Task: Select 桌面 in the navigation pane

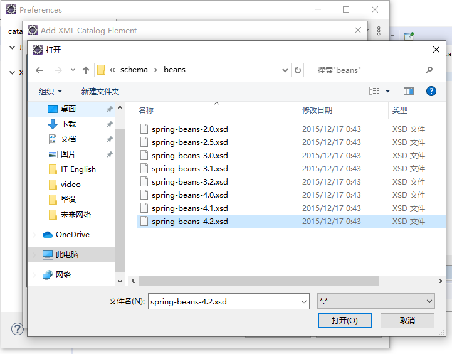Action: 68,109
